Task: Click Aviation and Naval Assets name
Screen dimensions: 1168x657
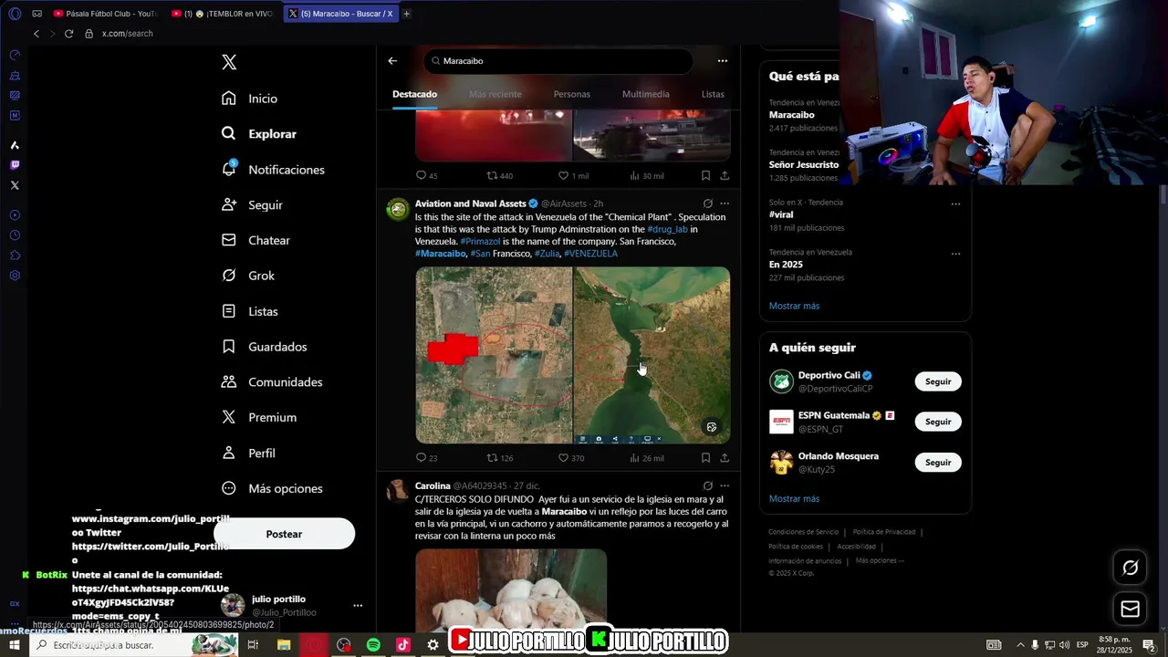Action: pyautogui.click(x=470, y=203)
